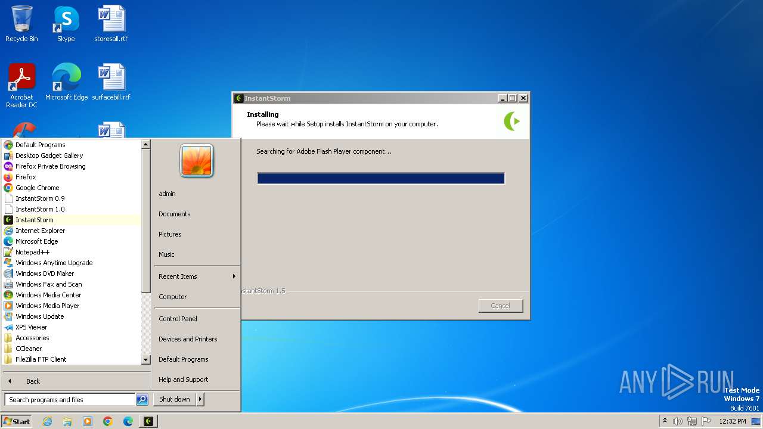
Task: Open Devices and Printers
Action: click(x=197, y=339)
